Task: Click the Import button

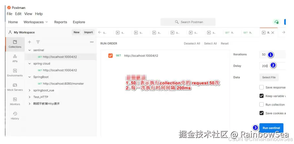Action: pyautogui.click(x=89, y=32)
